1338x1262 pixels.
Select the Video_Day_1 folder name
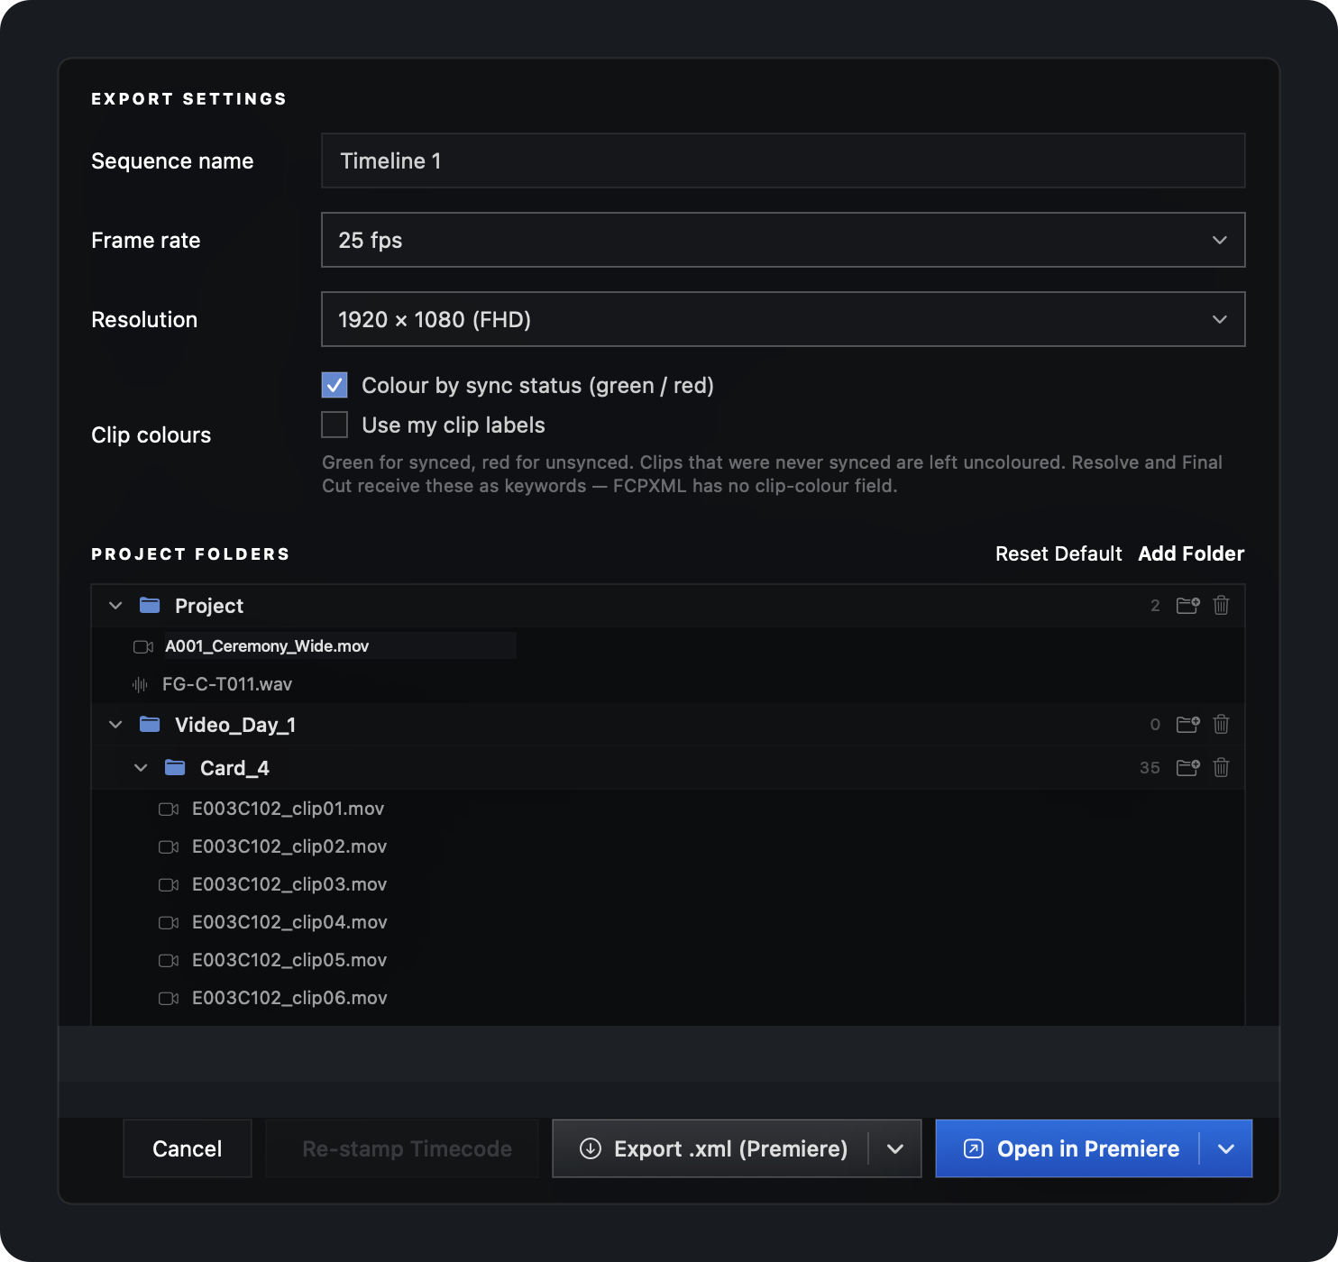click(x=235, y=725)
